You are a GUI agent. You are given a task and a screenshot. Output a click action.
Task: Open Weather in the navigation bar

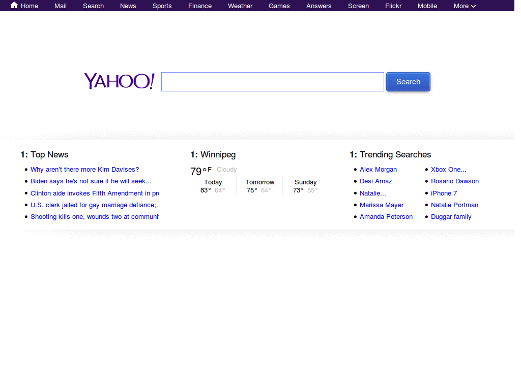click(x=240, y=6)
